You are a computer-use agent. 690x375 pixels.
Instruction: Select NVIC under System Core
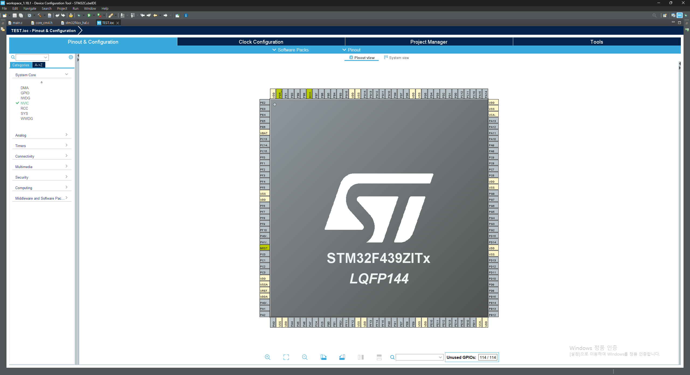click(x=25, y=103)
